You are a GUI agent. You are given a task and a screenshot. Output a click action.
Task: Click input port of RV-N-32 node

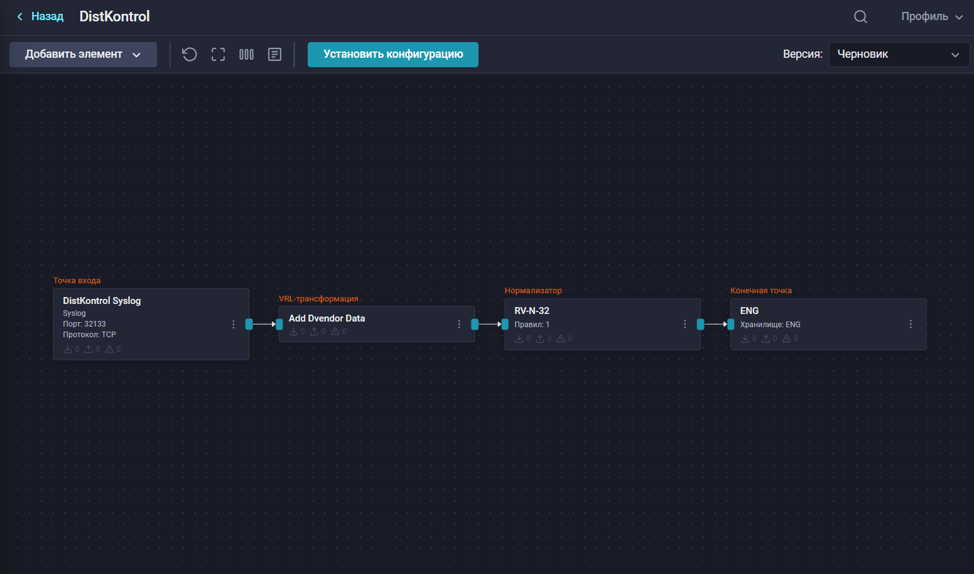point(505,324)
